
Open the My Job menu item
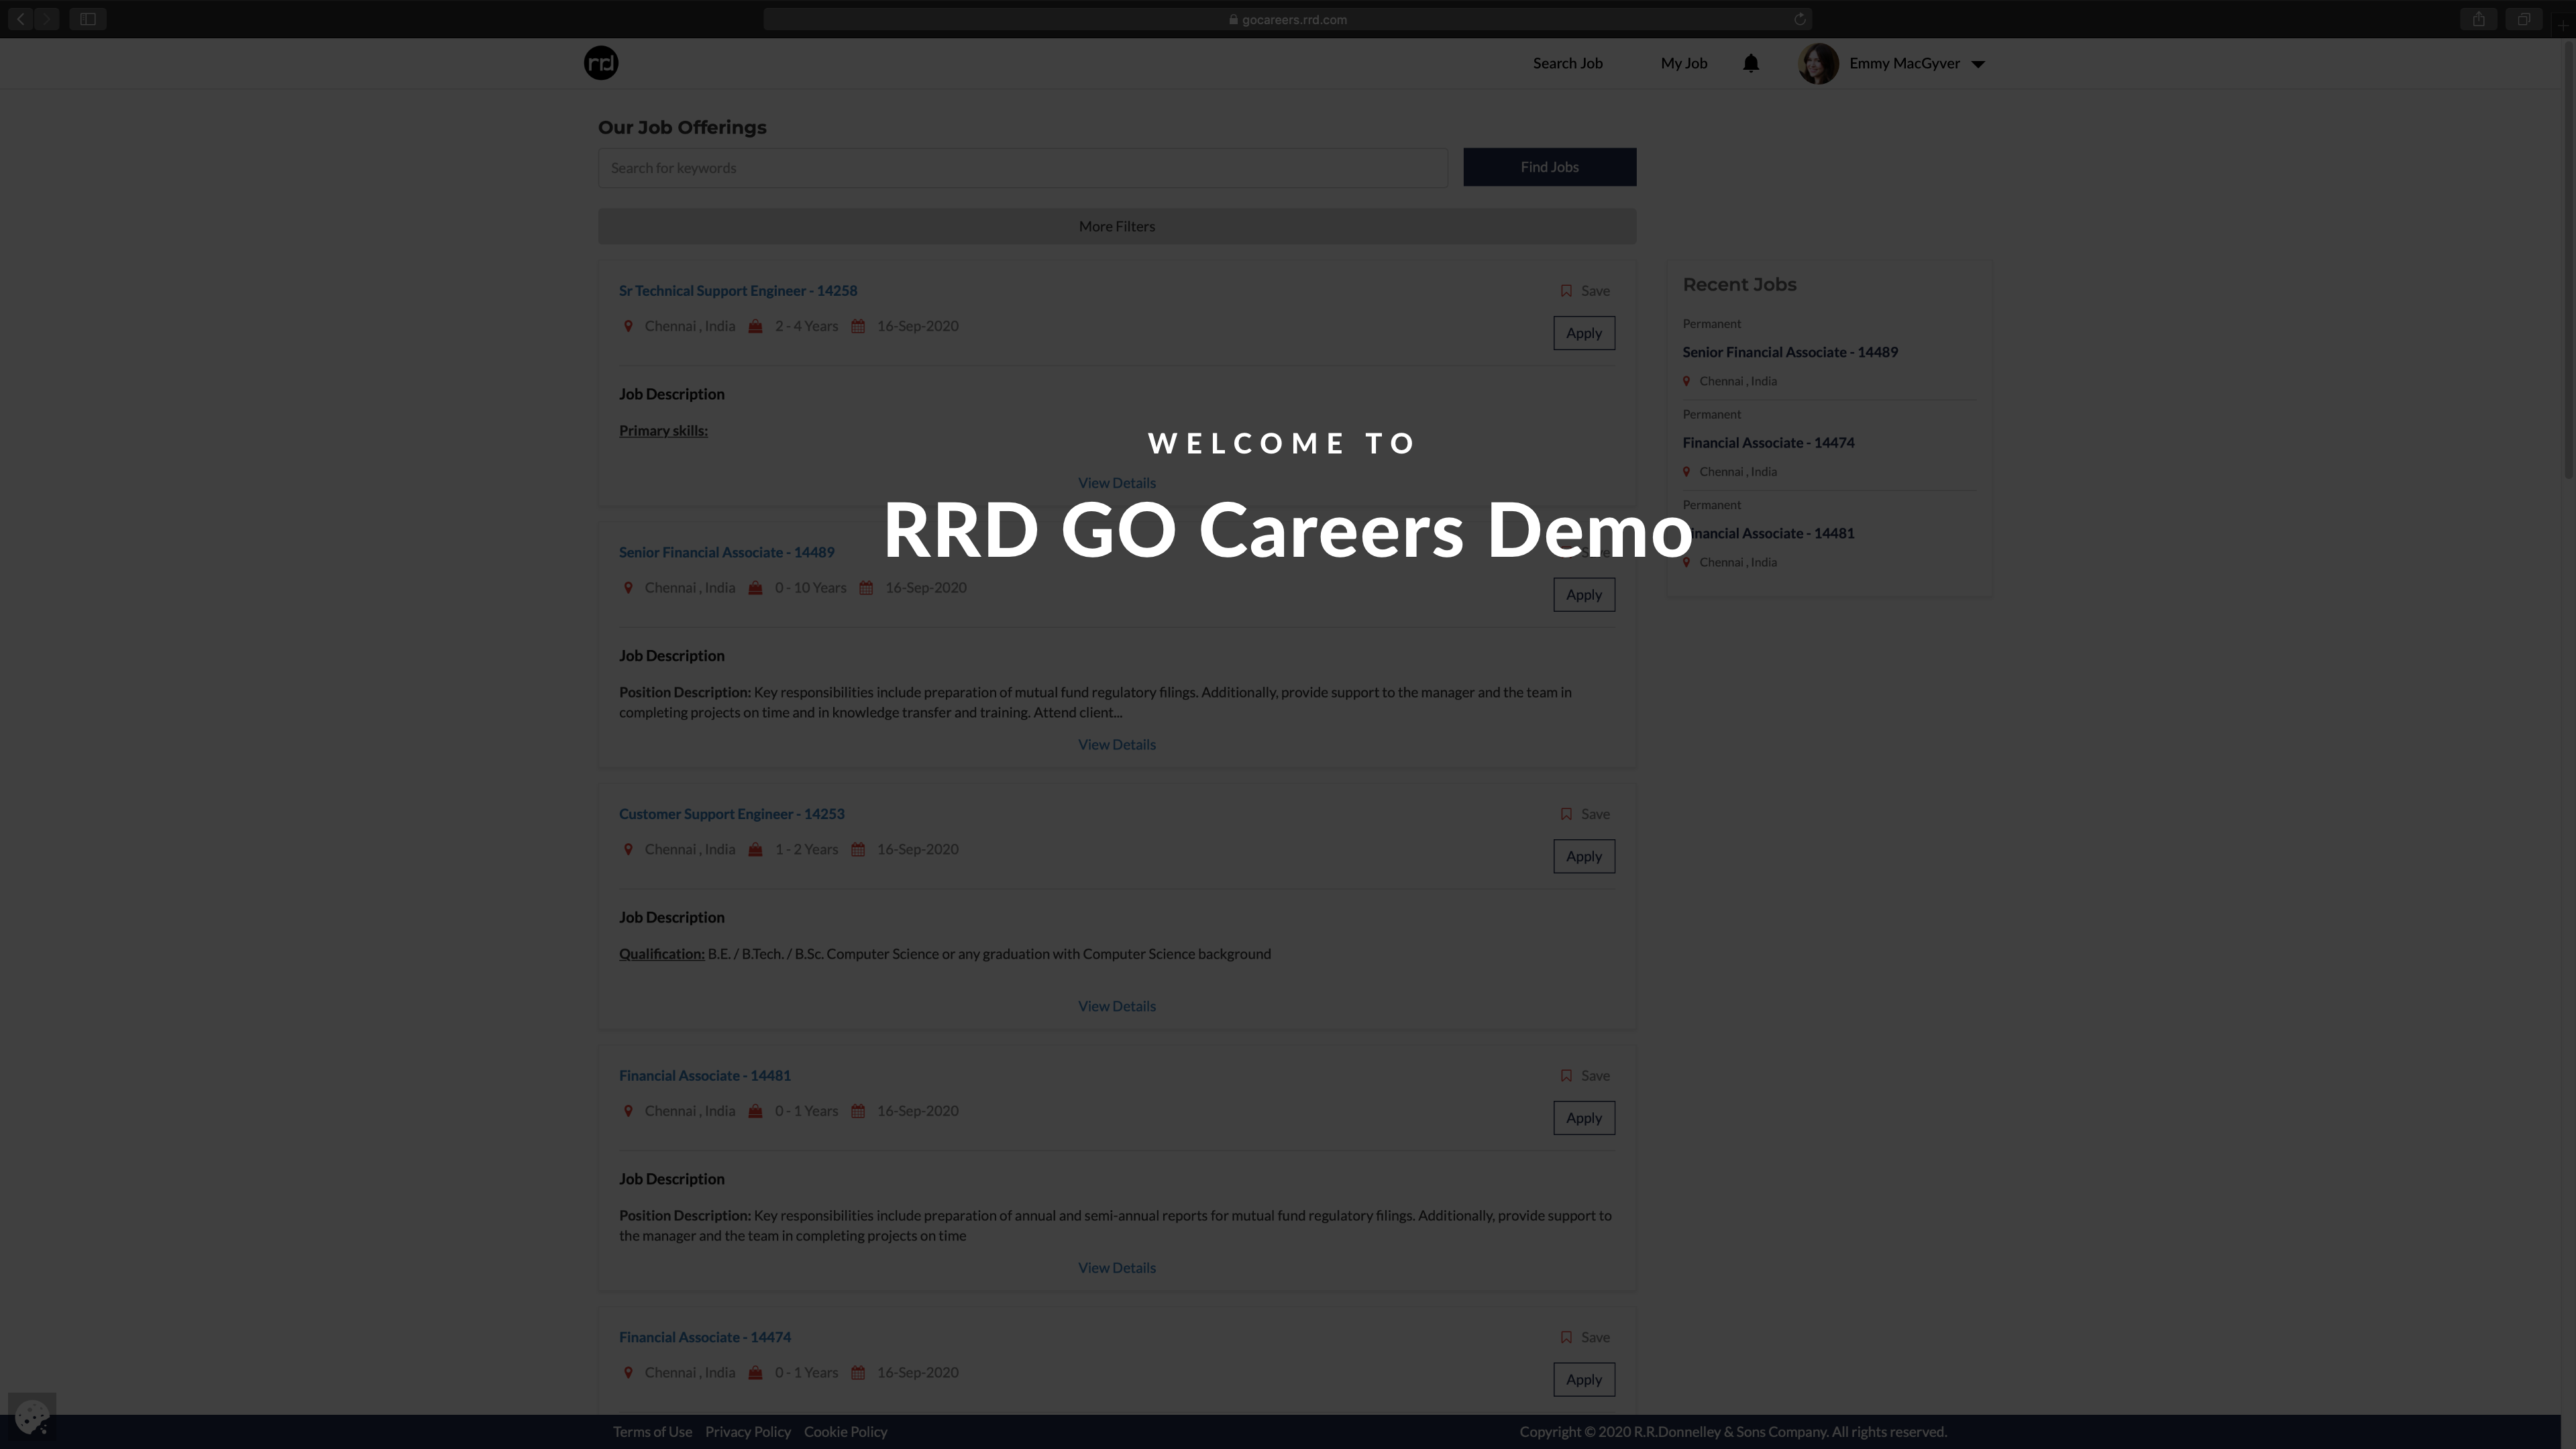click(1683, 63)
